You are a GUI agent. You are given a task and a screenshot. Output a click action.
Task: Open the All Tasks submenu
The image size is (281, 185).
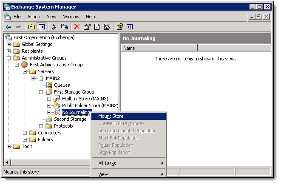[x=128, y=163]
